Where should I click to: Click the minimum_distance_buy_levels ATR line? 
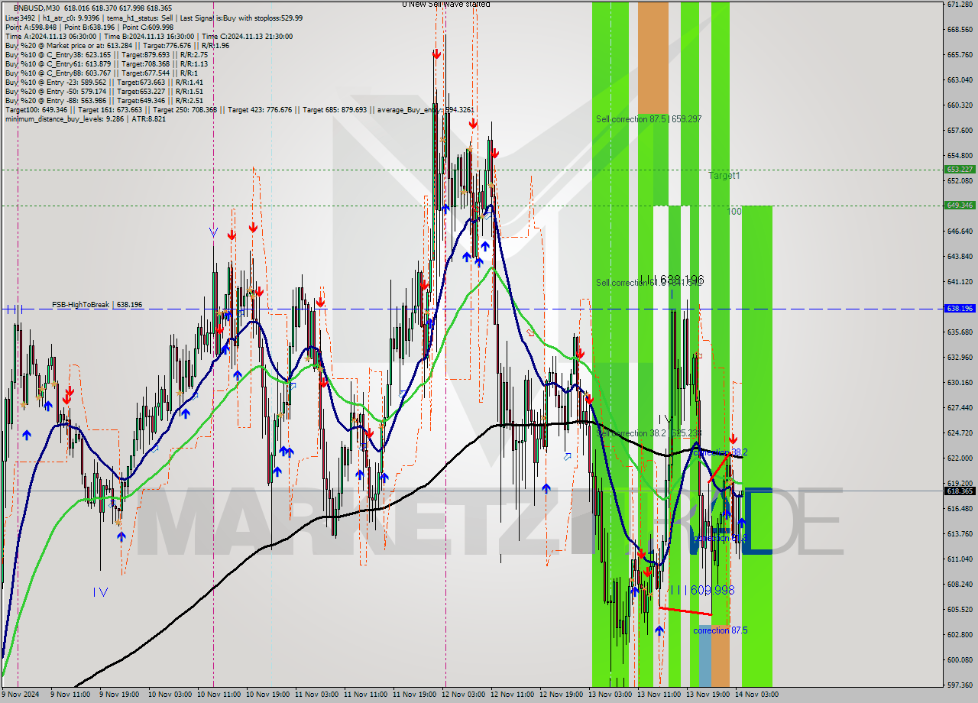[85, 118]
